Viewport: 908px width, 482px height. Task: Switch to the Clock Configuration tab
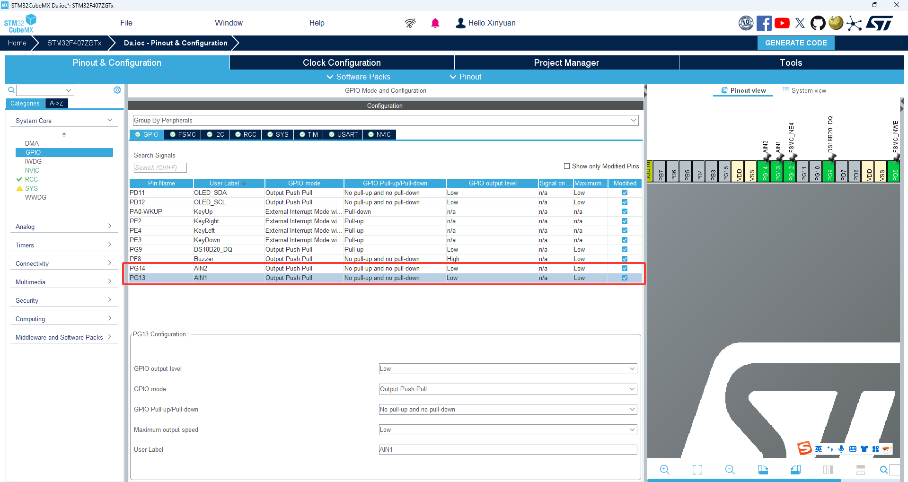342,62
